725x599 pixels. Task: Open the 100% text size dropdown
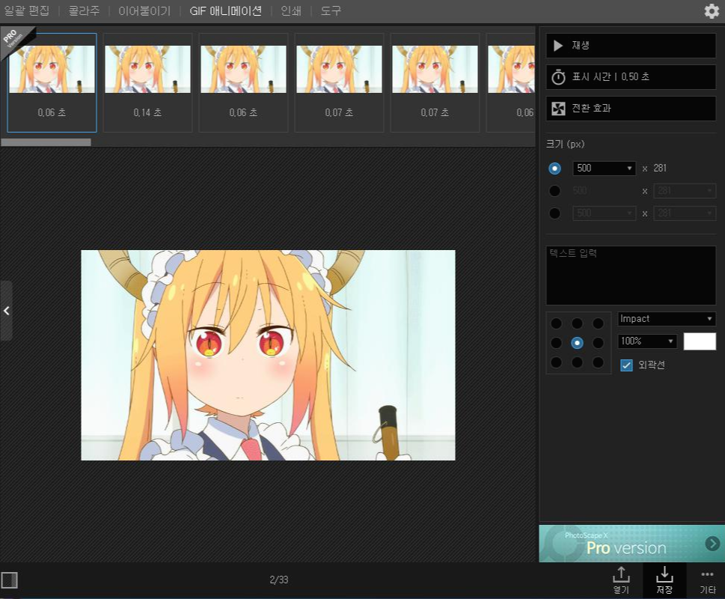point(647,341)
